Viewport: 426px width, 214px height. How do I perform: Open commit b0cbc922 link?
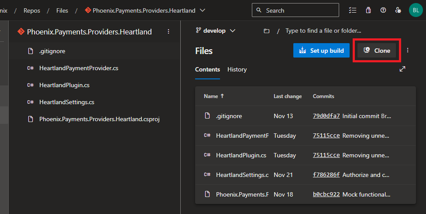point(326,194)
